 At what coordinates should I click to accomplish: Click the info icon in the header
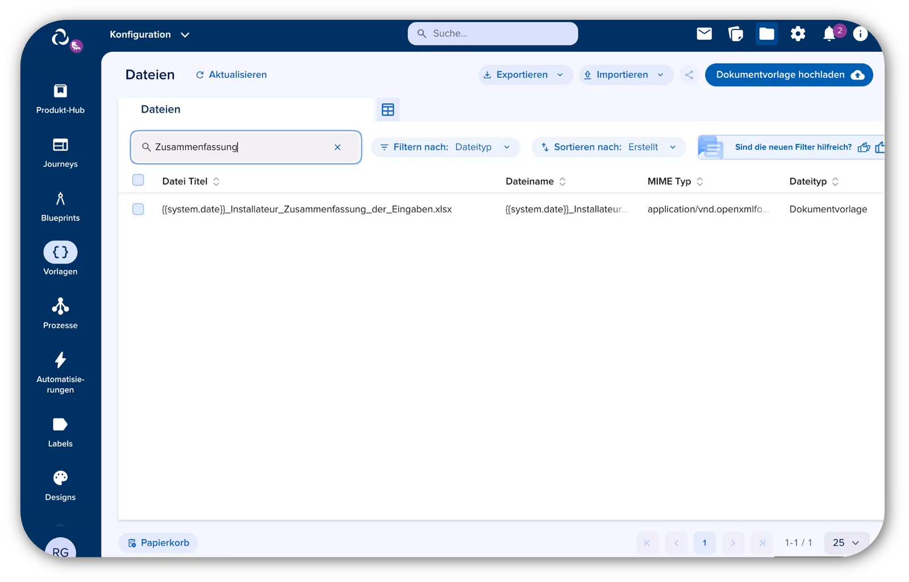[x=860, y=34]
